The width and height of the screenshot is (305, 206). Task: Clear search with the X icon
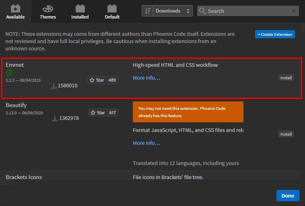click(x=294, y=11)
